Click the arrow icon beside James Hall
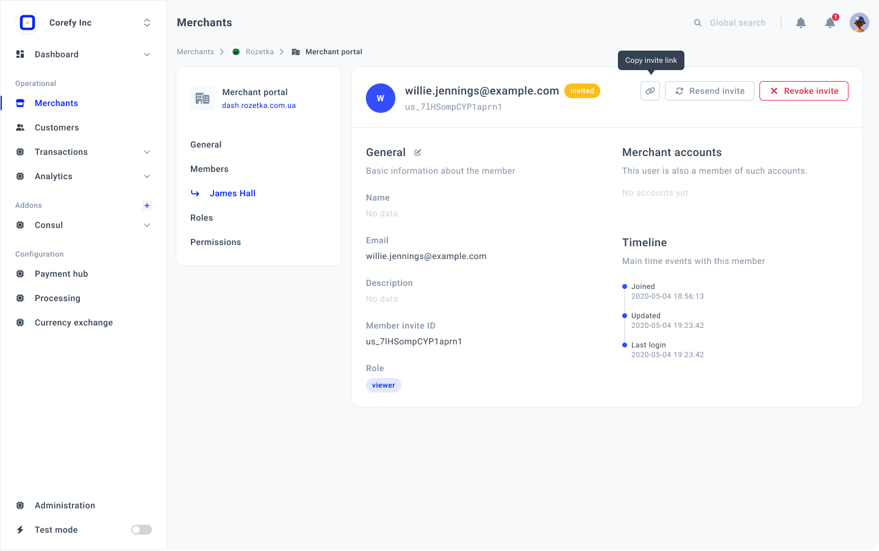This screenshot has height=551, width=879. [195, 193]
